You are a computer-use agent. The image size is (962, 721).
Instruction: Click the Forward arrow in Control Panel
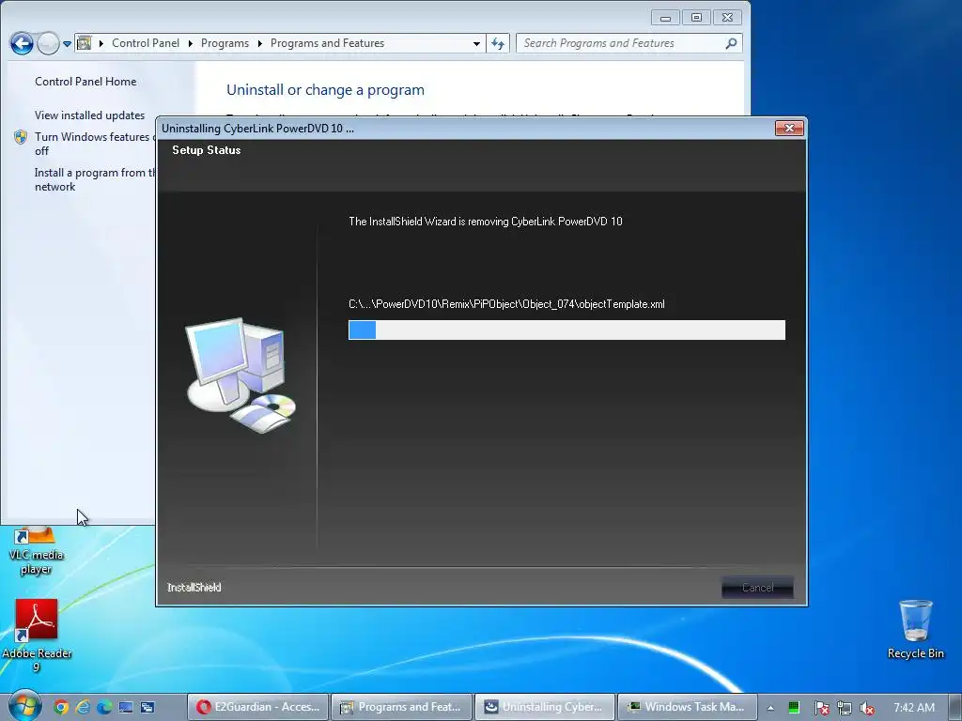click(48, 43)
